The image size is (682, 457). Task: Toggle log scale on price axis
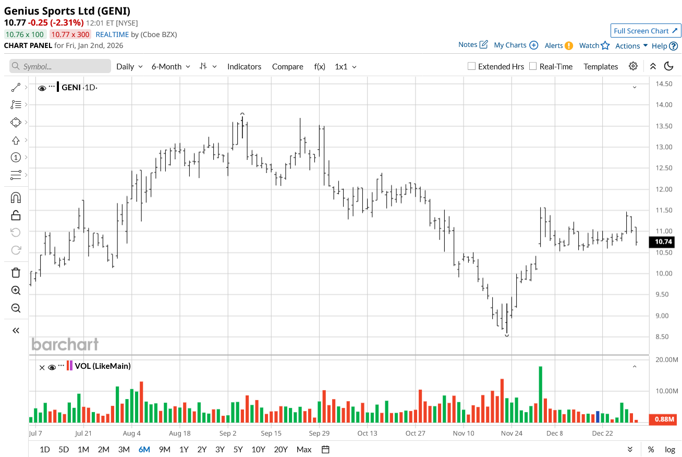(670, 450)
